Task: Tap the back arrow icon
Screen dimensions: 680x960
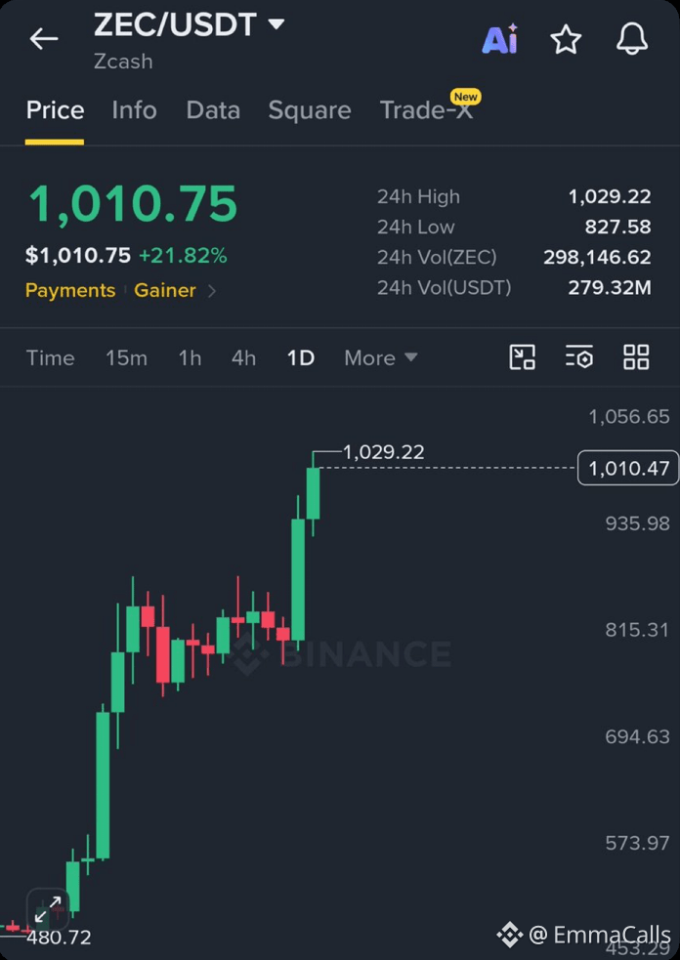Action: [44, 39]
